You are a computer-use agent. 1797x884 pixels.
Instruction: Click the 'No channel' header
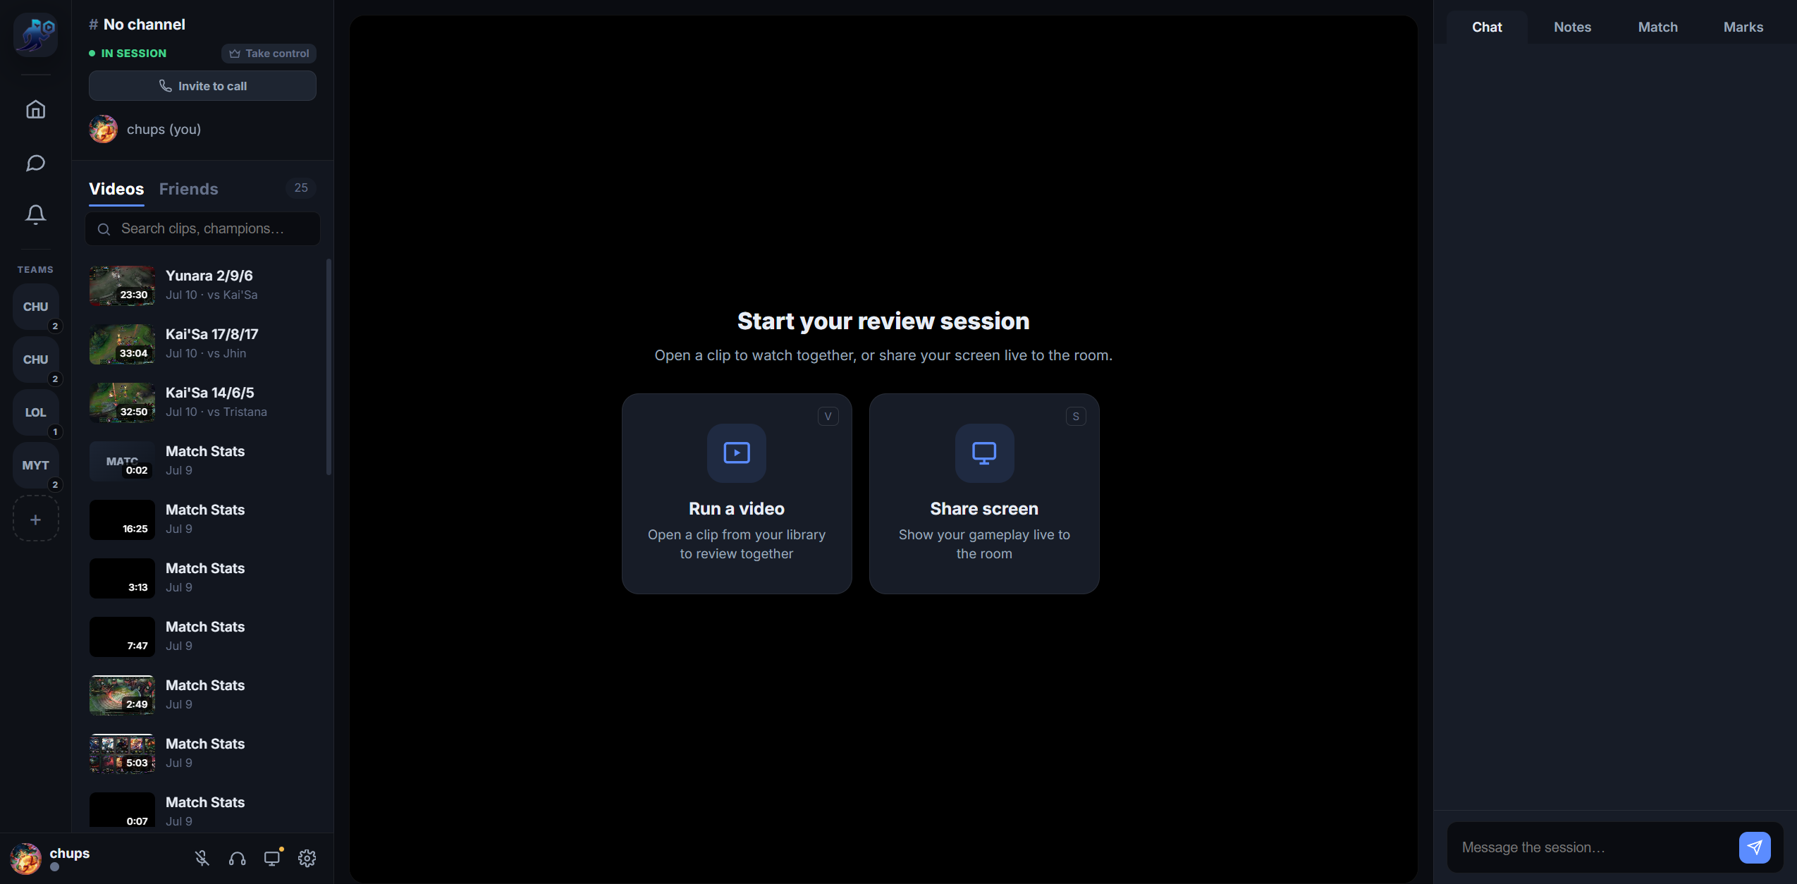pyautogui.click(x=144, y=25)
